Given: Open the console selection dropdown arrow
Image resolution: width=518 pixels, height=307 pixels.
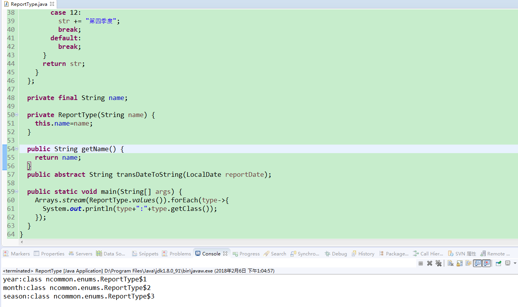Looking at the screenshot, I should [x=515, y=263].
